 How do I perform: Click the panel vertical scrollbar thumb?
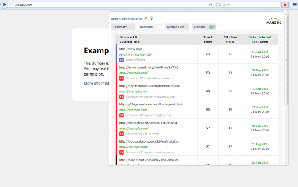287,61
